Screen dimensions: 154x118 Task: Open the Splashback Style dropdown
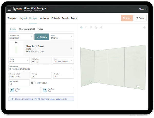[21, 37]
